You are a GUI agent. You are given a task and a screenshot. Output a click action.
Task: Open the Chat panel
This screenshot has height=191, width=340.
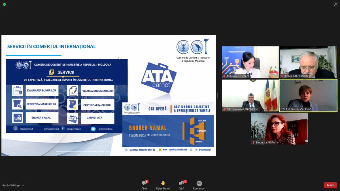pos(144,185)
